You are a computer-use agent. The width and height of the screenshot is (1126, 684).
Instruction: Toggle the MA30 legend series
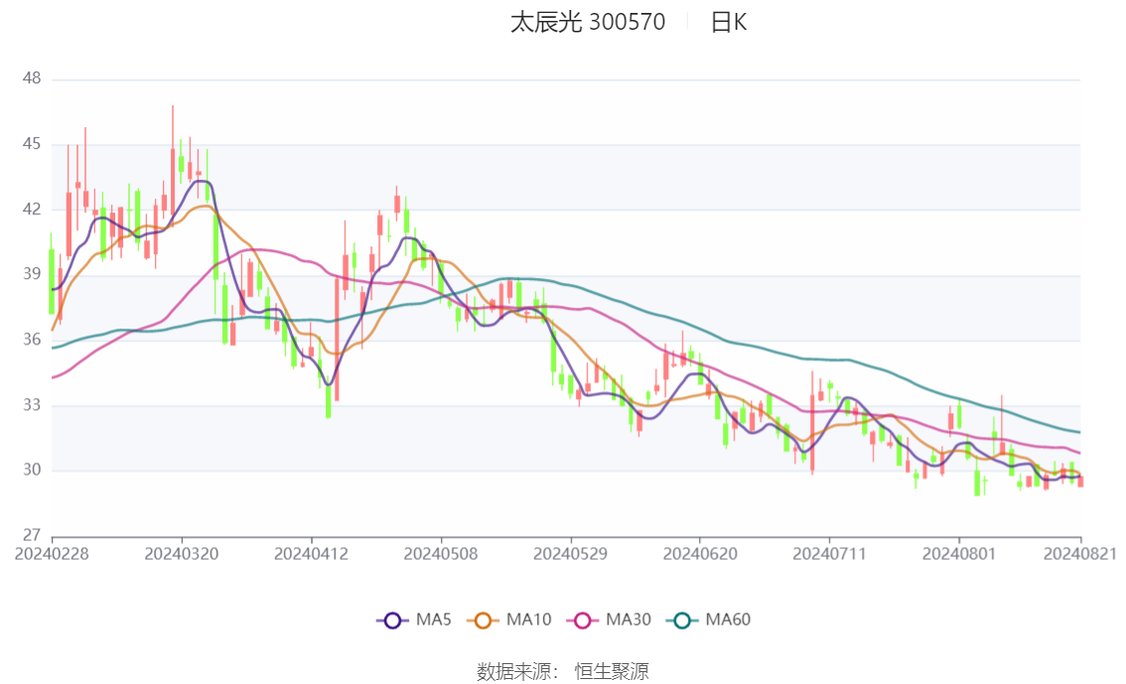[x=609, y=620]
